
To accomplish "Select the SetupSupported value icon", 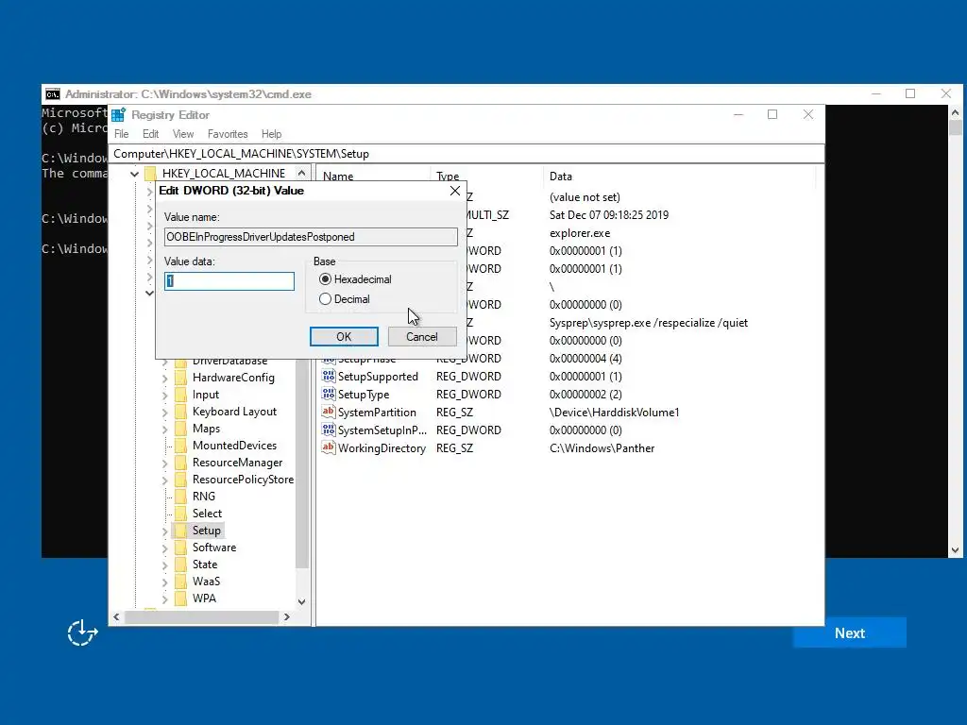I will (x=329, y=376).
